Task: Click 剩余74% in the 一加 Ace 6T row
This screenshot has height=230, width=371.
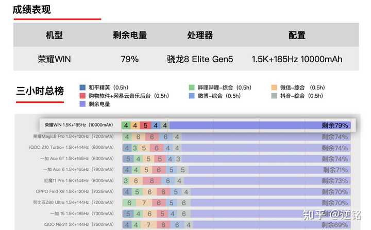Action: [334, 159]
